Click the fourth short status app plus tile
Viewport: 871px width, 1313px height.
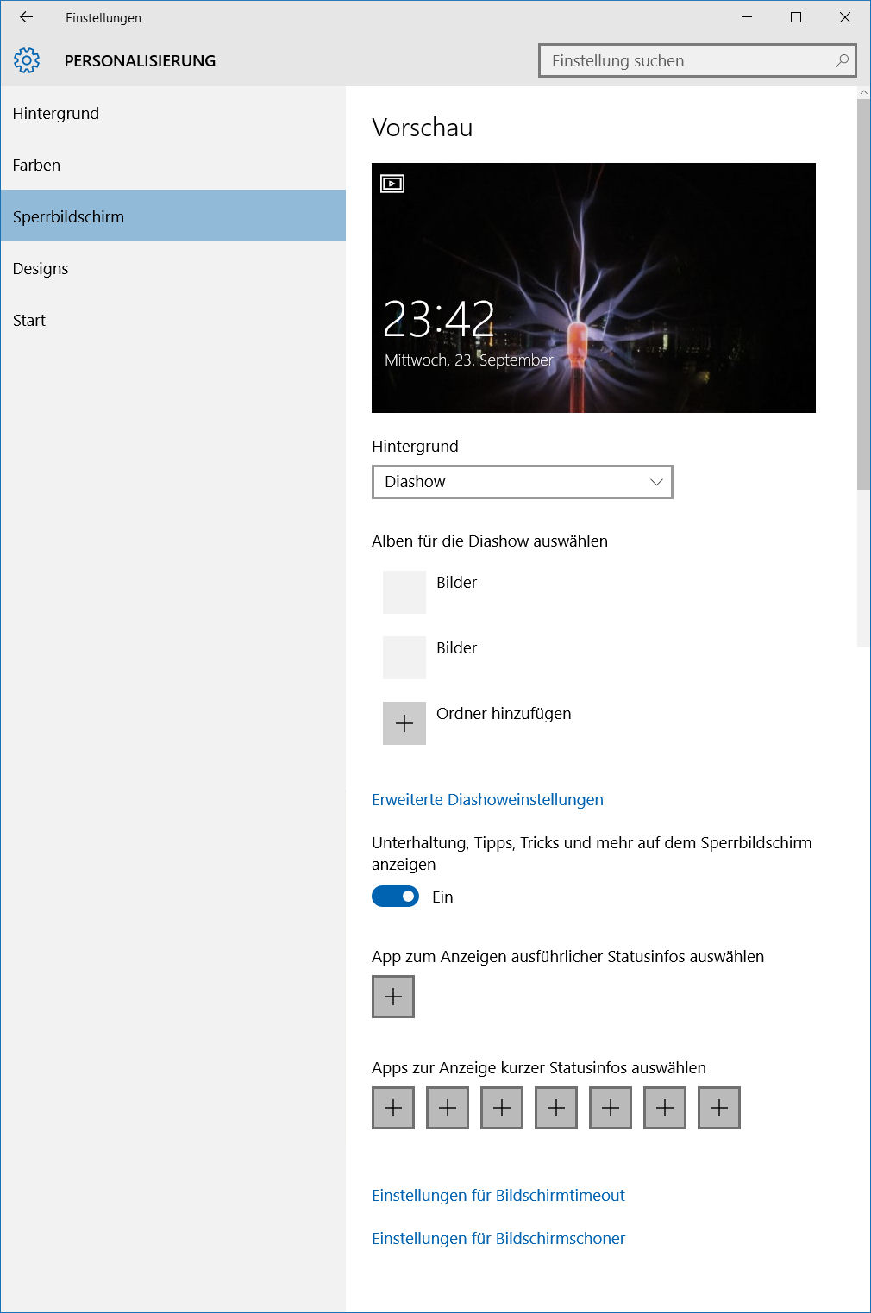pos(556,1108)
